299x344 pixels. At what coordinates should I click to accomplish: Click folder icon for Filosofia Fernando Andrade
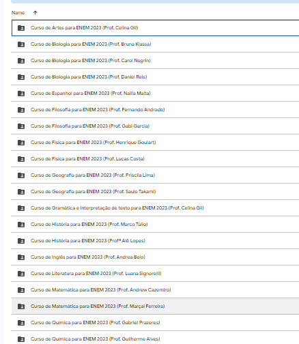point(21,110)
